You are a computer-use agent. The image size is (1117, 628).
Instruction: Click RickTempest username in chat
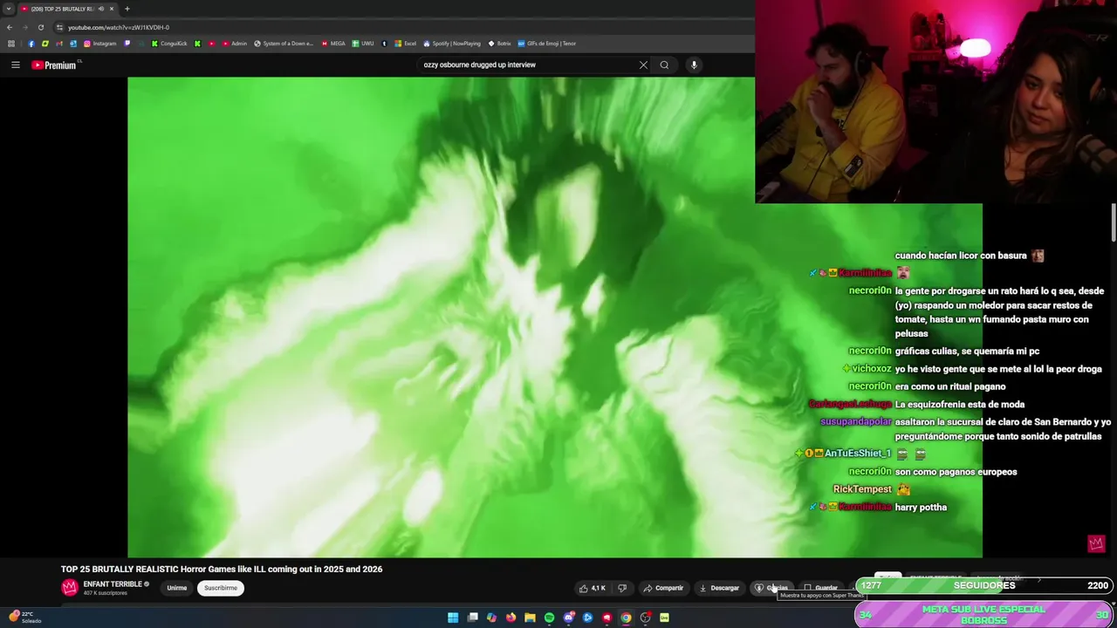click(862, 489)
